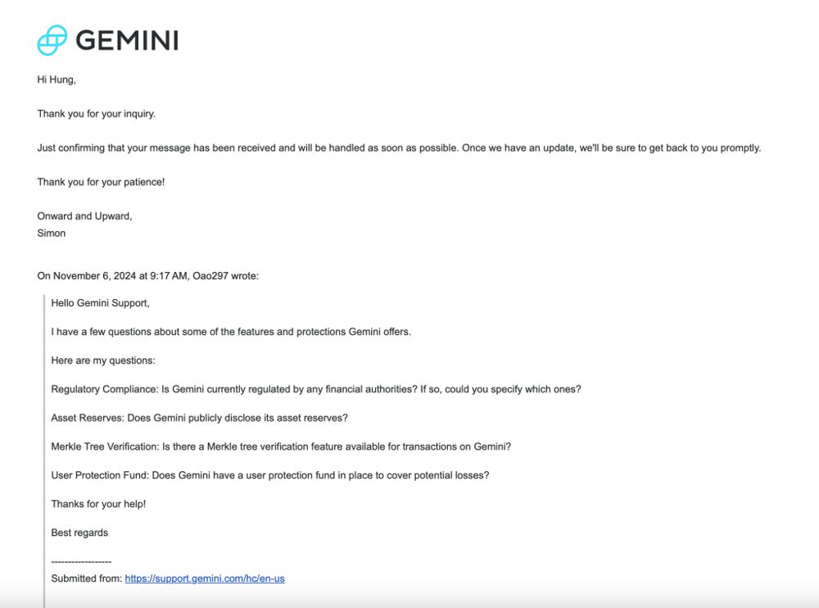
Task: Click the GEMINI wordmark in the header
Action: coord(126,40)
